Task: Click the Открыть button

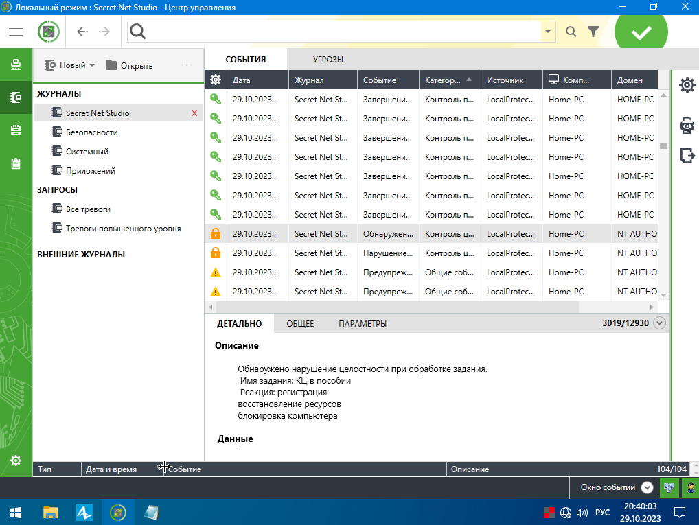Action: pyautogui.click(x=129, y=65)
